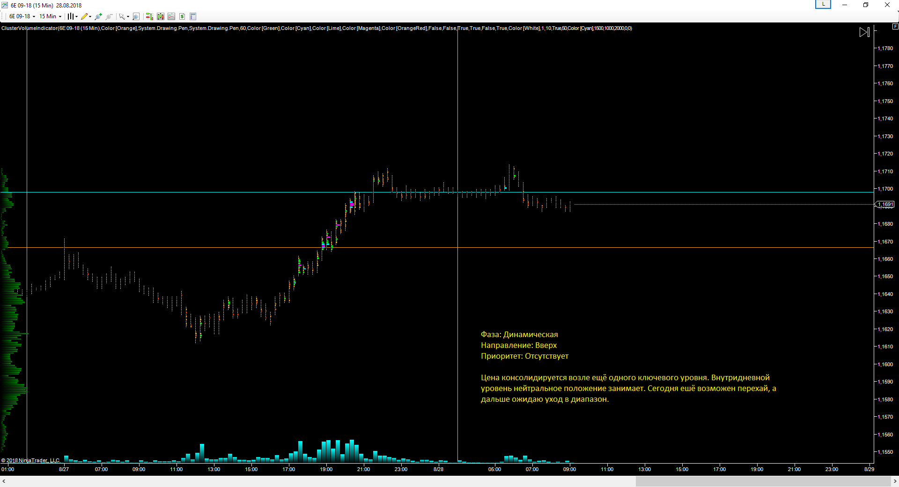Open the cursor pointer type menu
The width and height of the screenshot is (899, 487).
tap(124, 16)
